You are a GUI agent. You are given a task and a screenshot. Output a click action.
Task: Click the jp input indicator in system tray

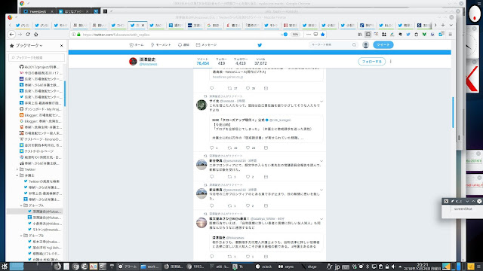tap(337, 266)
